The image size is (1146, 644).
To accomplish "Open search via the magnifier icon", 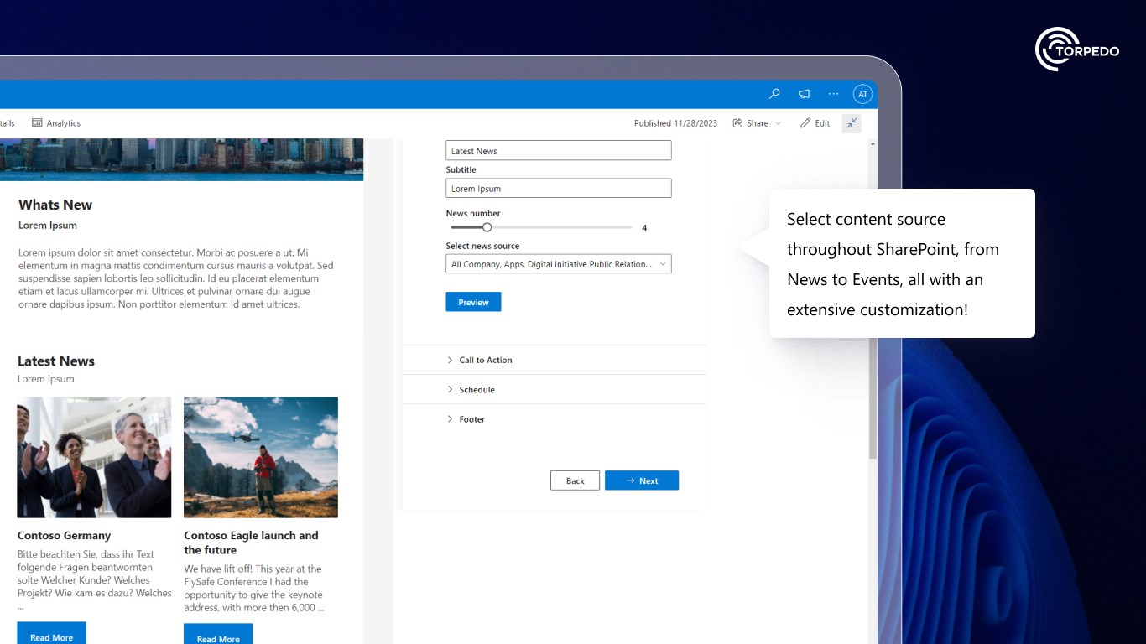I will [x=774, y=94].
